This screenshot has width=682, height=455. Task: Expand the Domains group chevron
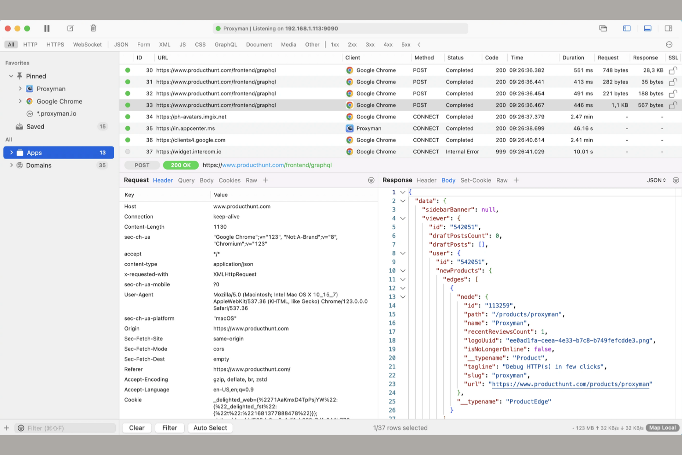click(11, 165)
